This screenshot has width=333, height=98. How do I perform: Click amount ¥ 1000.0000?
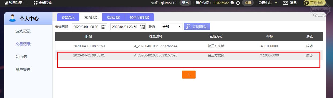pyautogui.click(x=269, y=55)
